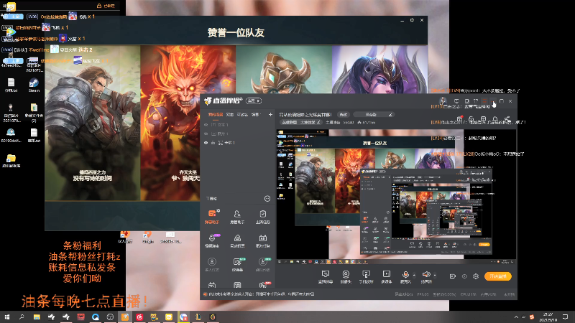Viewport: 575px width, 323px height.
Task: Click the announcement speaker icon in the status bar
Action: [x=206, y=294]
